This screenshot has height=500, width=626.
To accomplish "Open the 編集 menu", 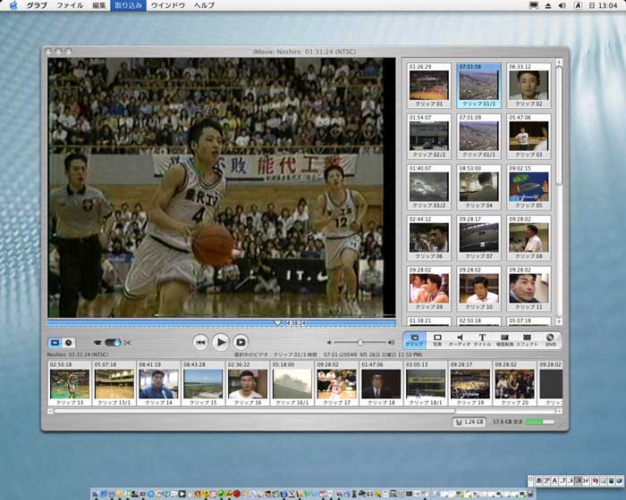I will [98, 5].
